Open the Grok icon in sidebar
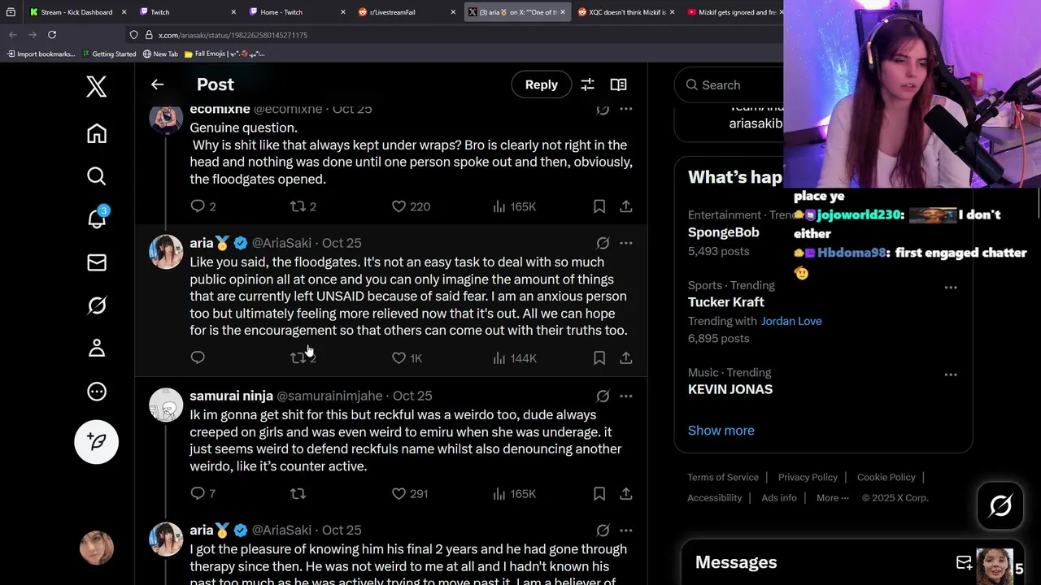Image resolution: width=1041 pixels, height=585 pixels. [97, 305]
